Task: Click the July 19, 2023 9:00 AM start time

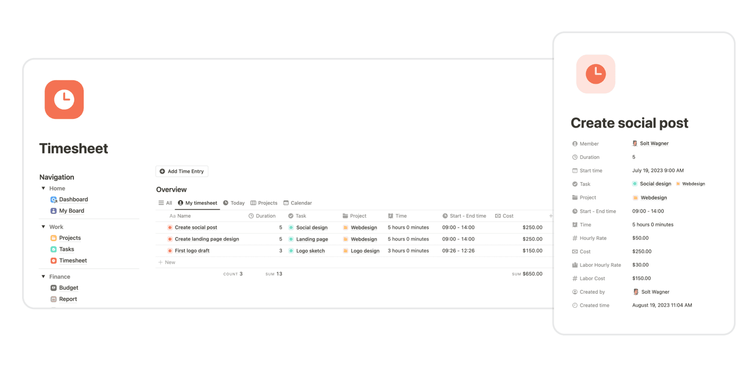Action: pos(658,171)
